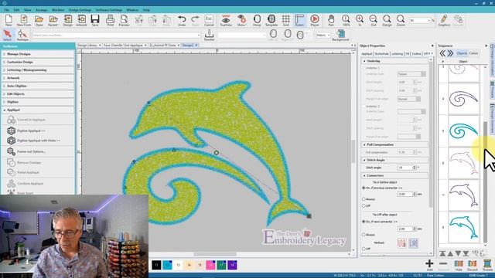Select tie-off 'Always' radio
This screenshot has height=278, width=495.
coord(364,235)
